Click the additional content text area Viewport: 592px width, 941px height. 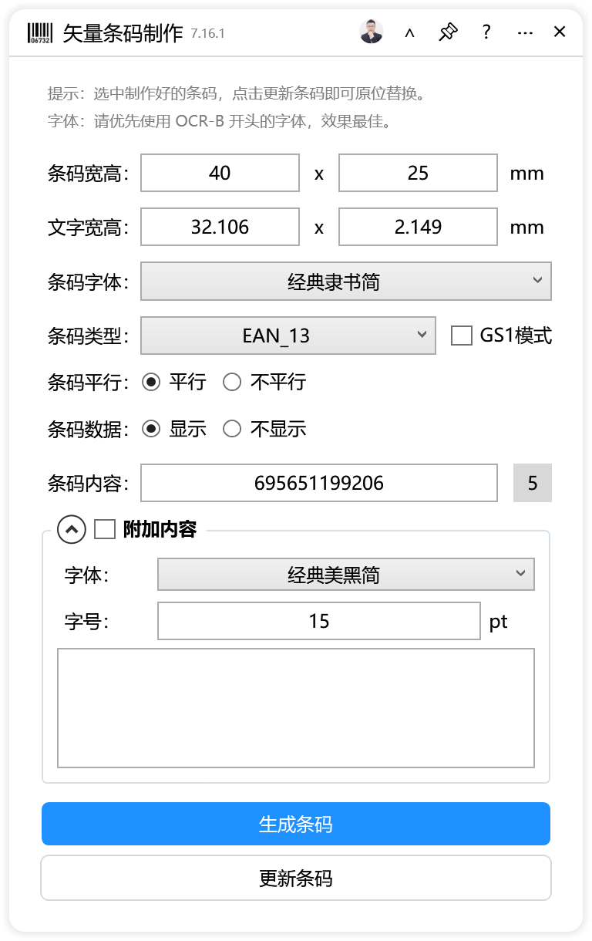pyautogui.click(x=296, y=708)
